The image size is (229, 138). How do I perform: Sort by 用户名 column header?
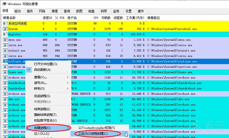click(x=79, y=18)
